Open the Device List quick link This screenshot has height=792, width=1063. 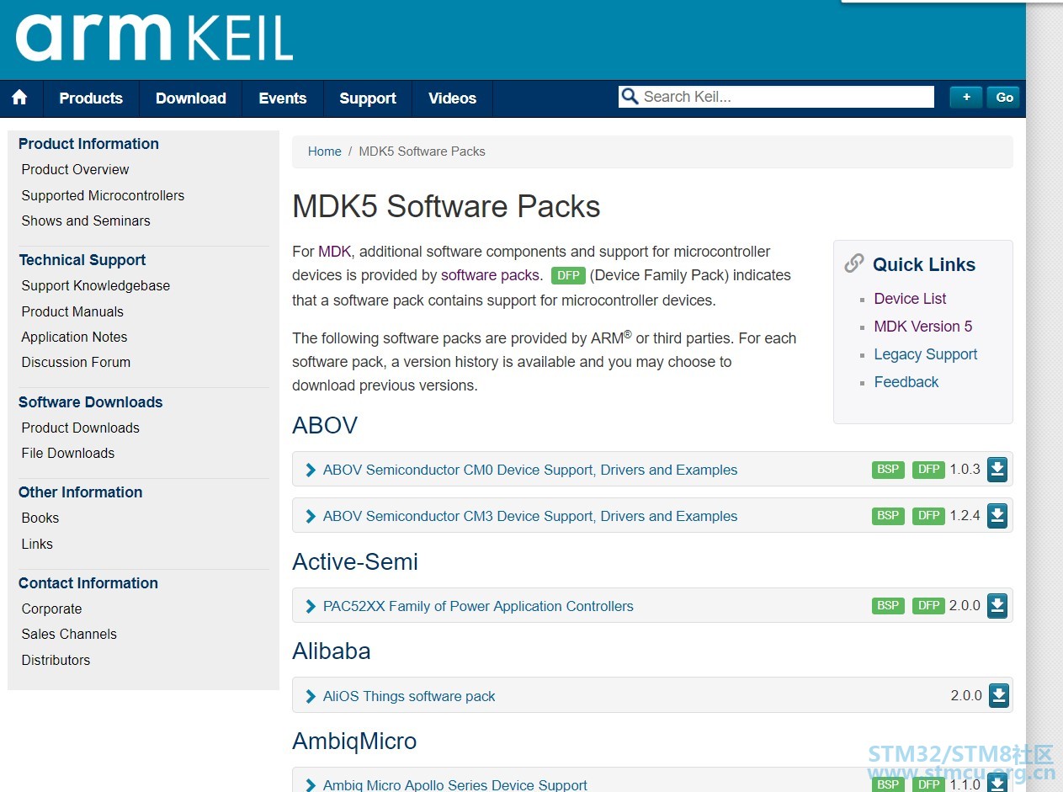(x=910, y=299)
